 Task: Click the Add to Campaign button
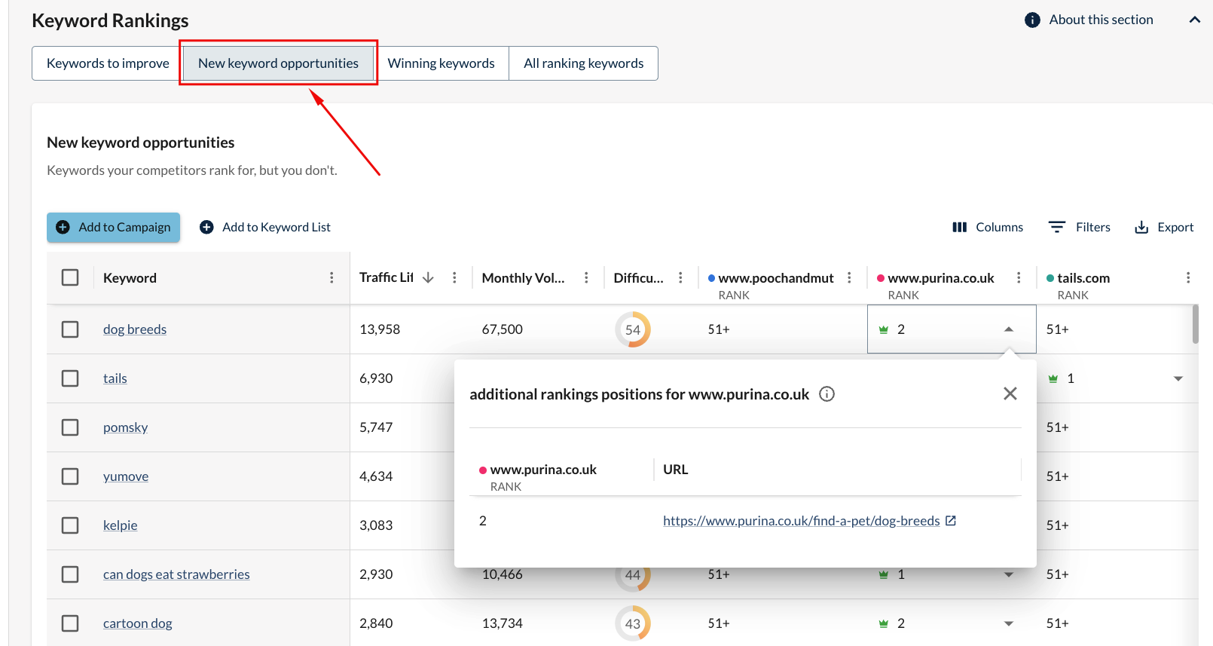click(x=114, y=228)
